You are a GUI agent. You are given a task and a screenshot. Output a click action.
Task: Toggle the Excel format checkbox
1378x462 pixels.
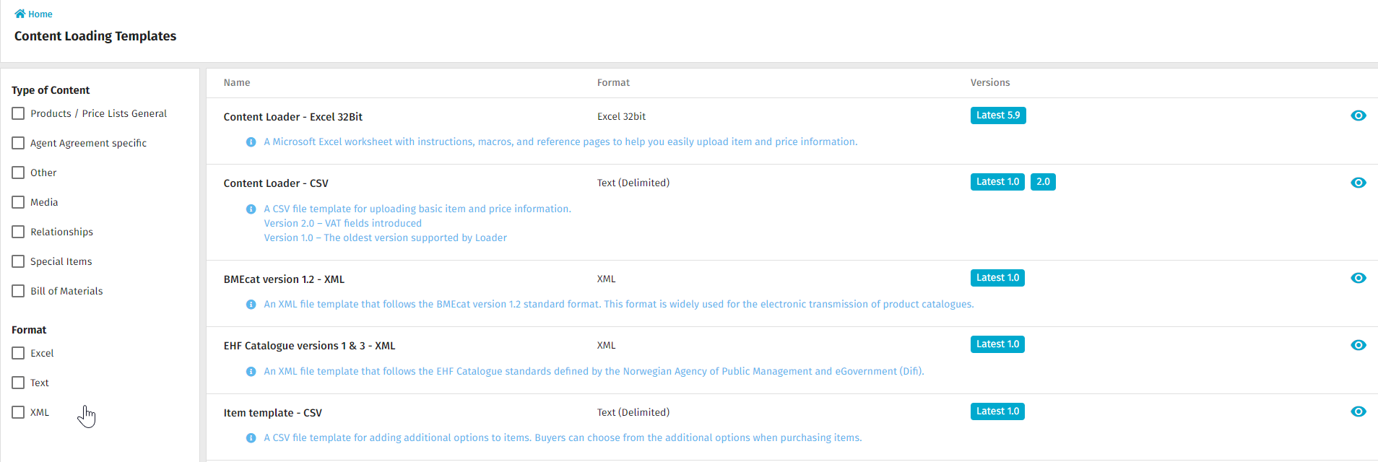(18, 353)
